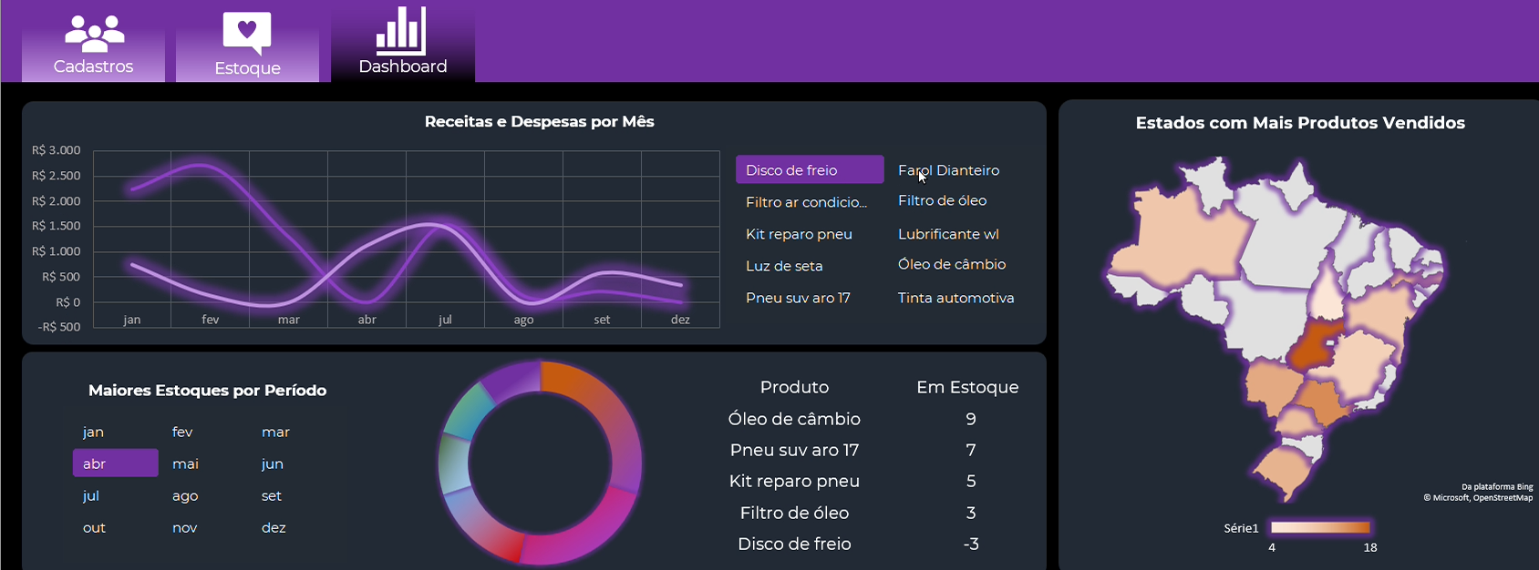Click the dark orange state on the map
This screenshot has width=1539, height=570.
click(1318, 341)
